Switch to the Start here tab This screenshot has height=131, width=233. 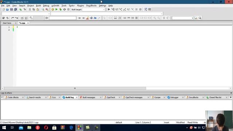7,23
